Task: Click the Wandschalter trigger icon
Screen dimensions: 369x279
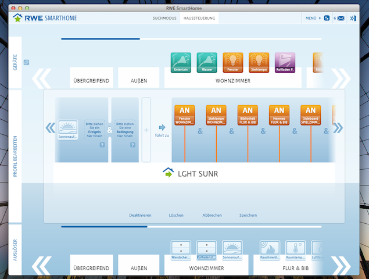Action: point(181,250)
